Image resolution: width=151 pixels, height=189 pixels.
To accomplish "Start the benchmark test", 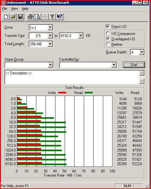I will tap(134, 65).
